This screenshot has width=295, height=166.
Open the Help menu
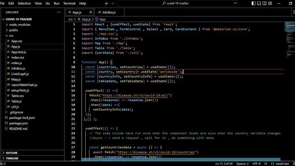[83, 3]
